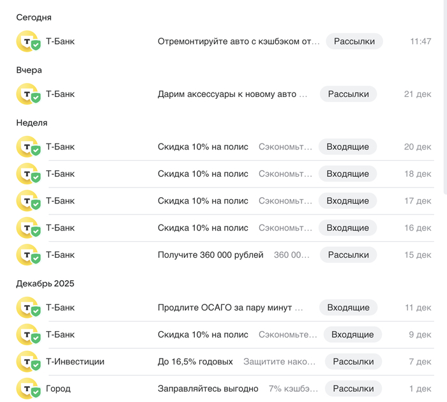Screen dimensions: 447x402
Task: Open the 'Заправляйтесь выгодно' email from Город
Action: pyautogui.click(x=208, y=389)
